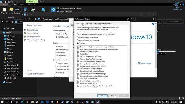Check Show shadows under mouse pointer
The width and height of the screenshot is (185, 104).
(x=78, y=66)
